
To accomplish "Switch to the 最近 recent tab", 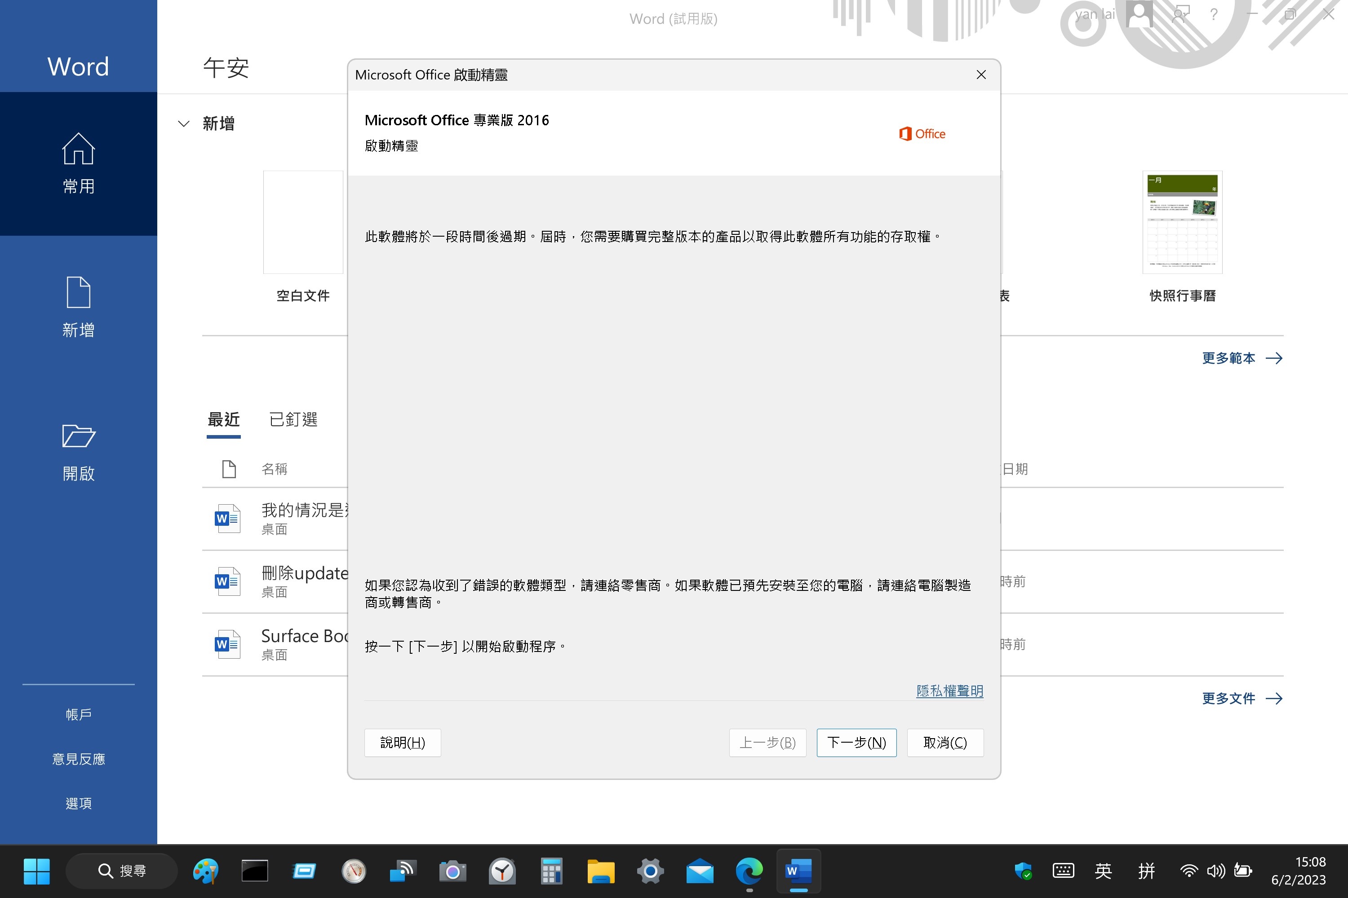I will 223,420.
